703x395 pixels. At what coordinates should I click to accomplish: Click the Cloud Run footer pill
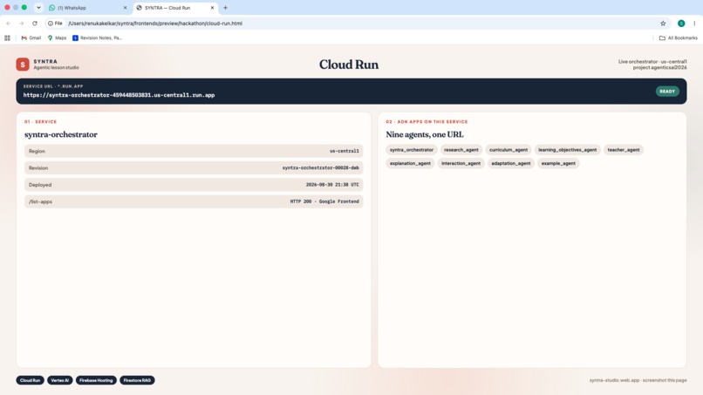[x=30, y=380]
